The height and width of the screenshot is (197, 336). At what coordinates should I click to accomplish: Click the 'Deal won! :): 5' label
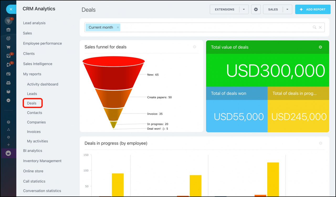[x=157, y=129]
